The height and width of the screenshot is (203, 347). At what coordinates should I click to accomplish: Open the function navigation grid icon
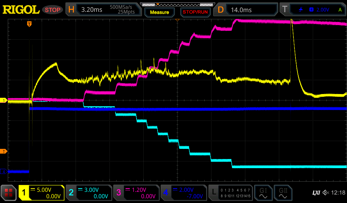(x=9, y=193)
